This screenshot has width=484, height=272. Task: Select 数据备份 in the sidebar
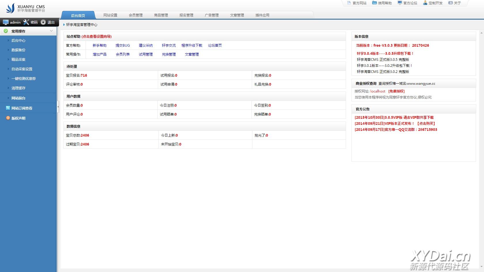pos(18,50)
